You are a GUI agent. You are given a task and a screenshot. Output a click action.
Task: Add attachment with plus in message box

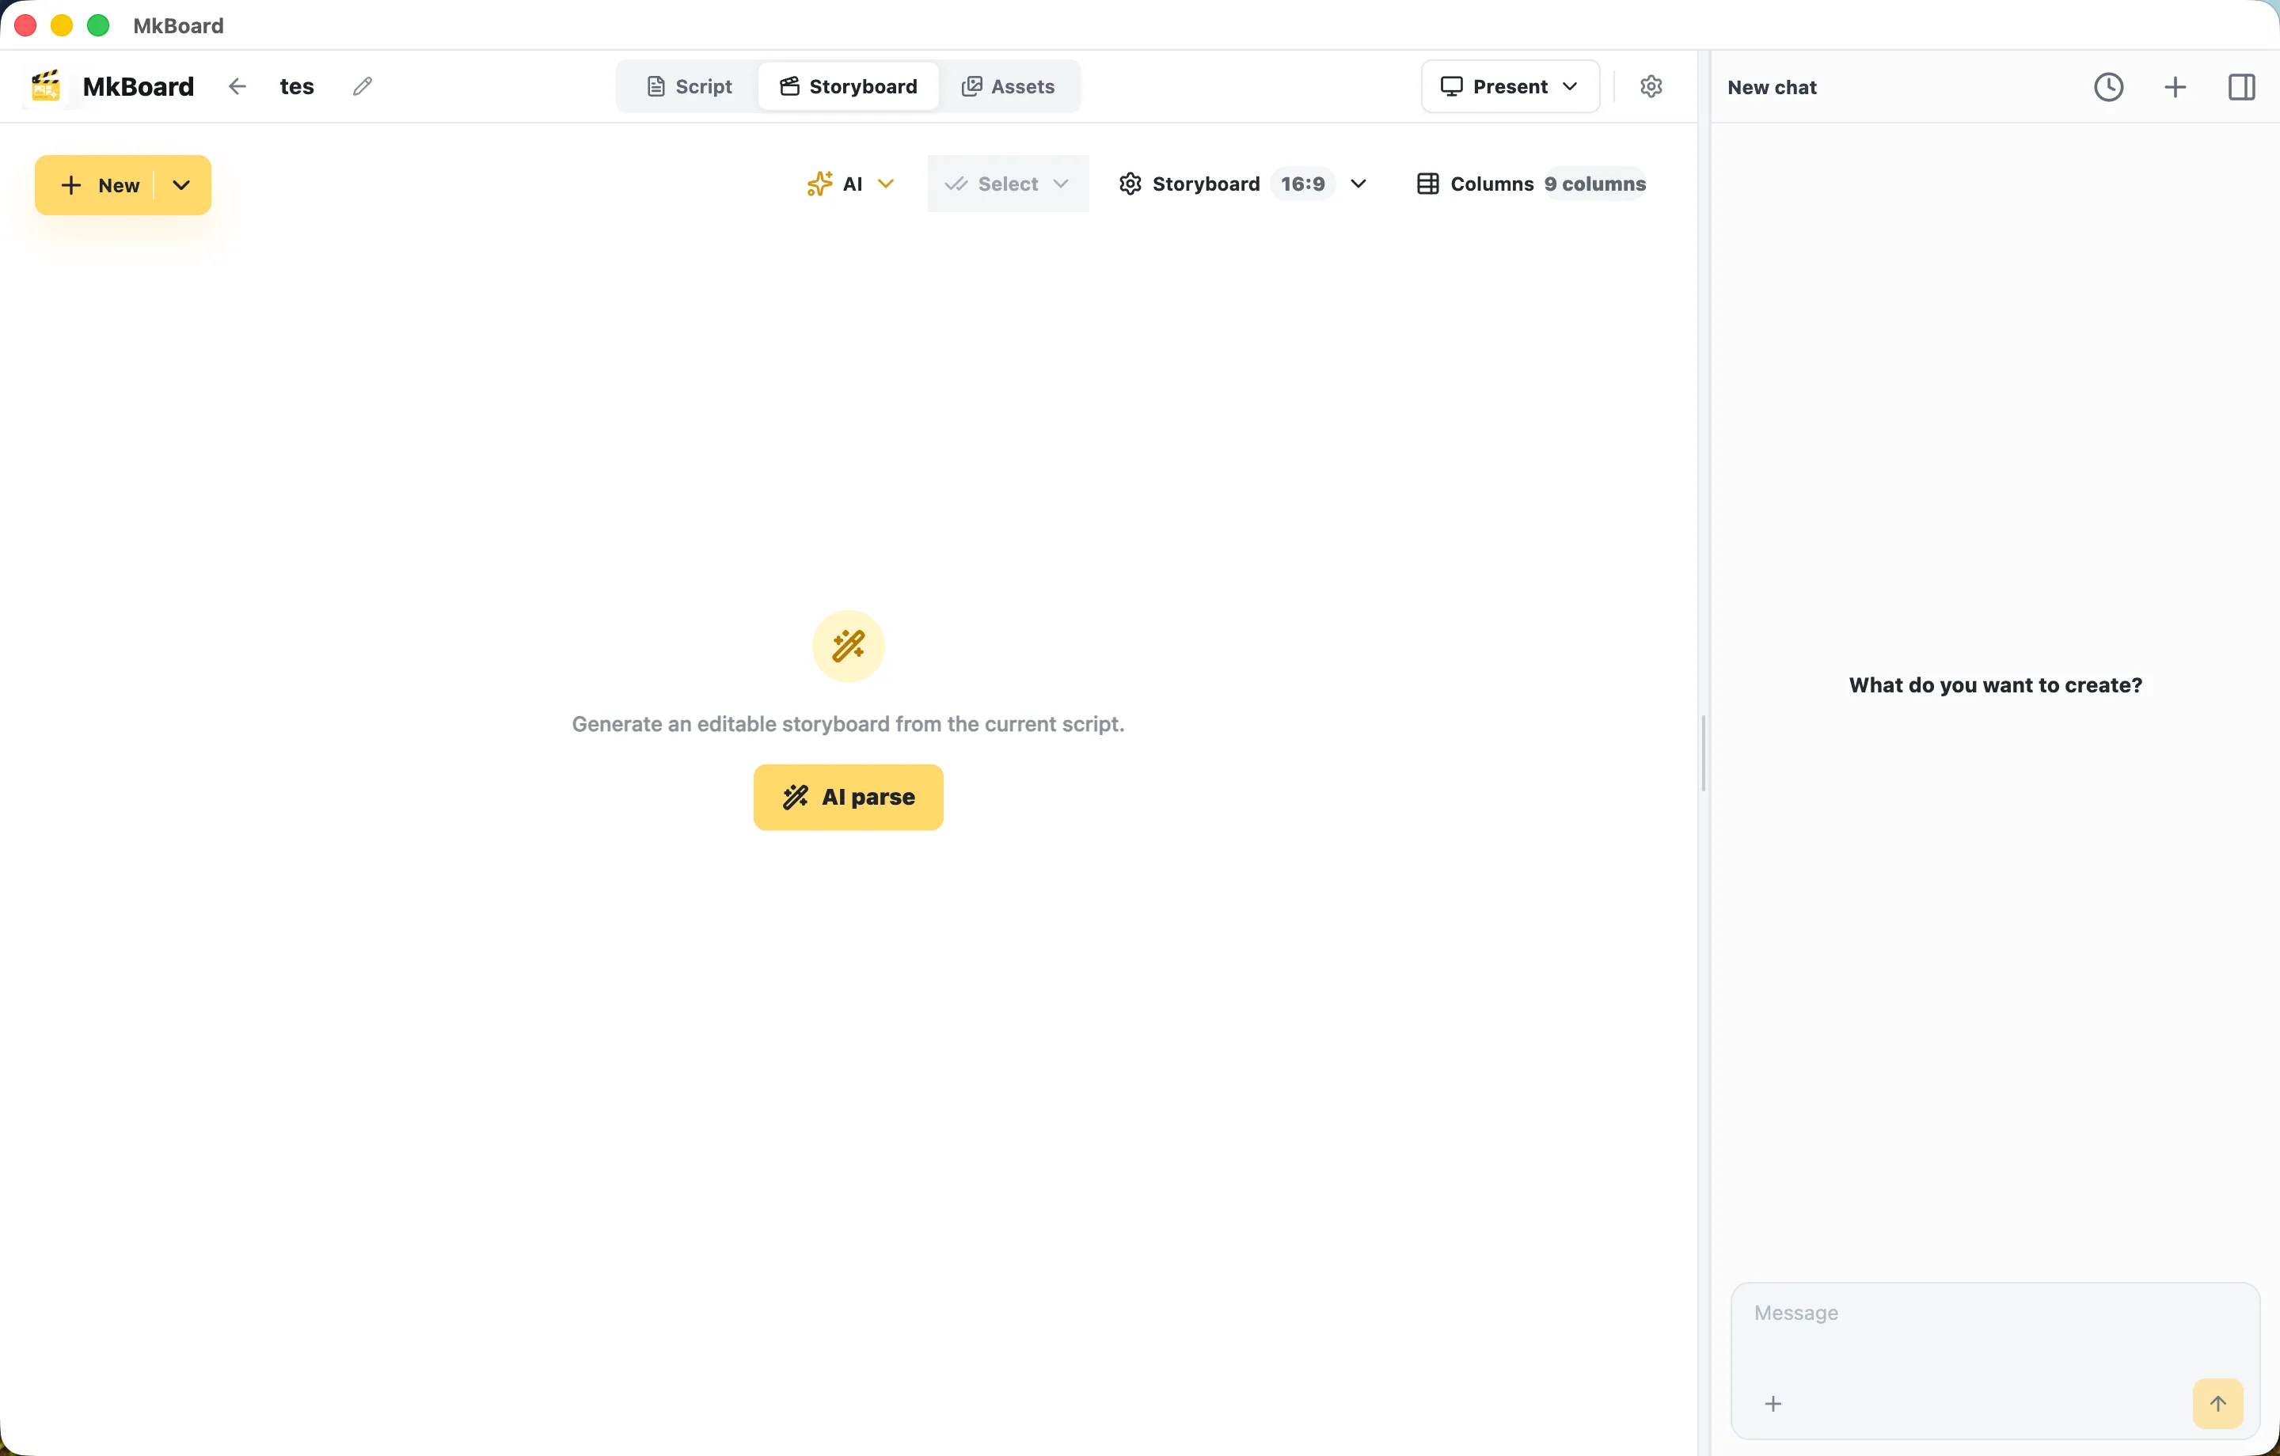(x=1773, y=1404)
